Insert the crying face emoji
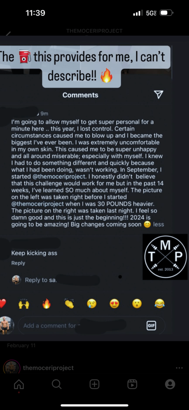 tap(92, 304)
